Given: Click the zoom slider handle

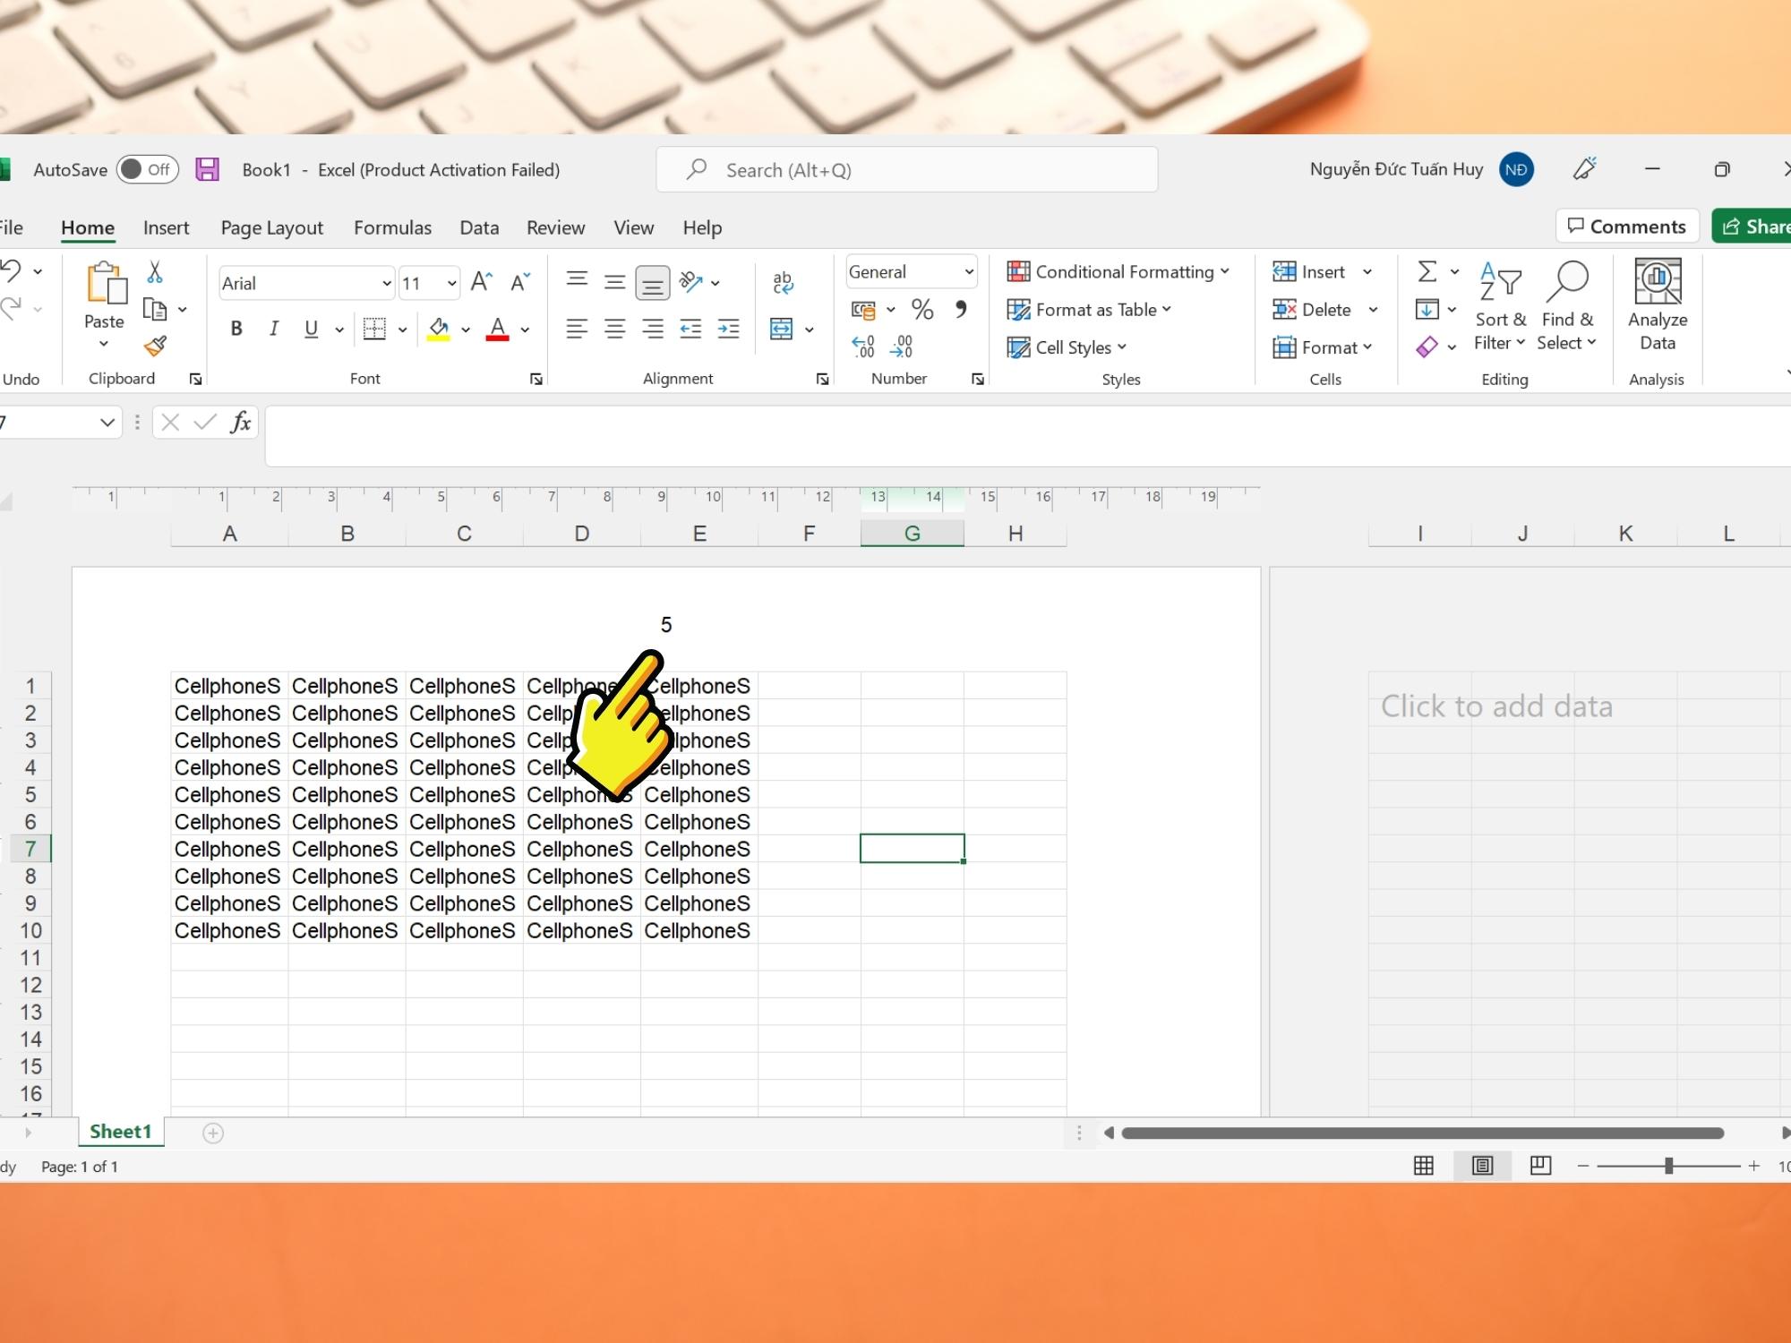Looking at the screenshot, I should 1668,1166.
